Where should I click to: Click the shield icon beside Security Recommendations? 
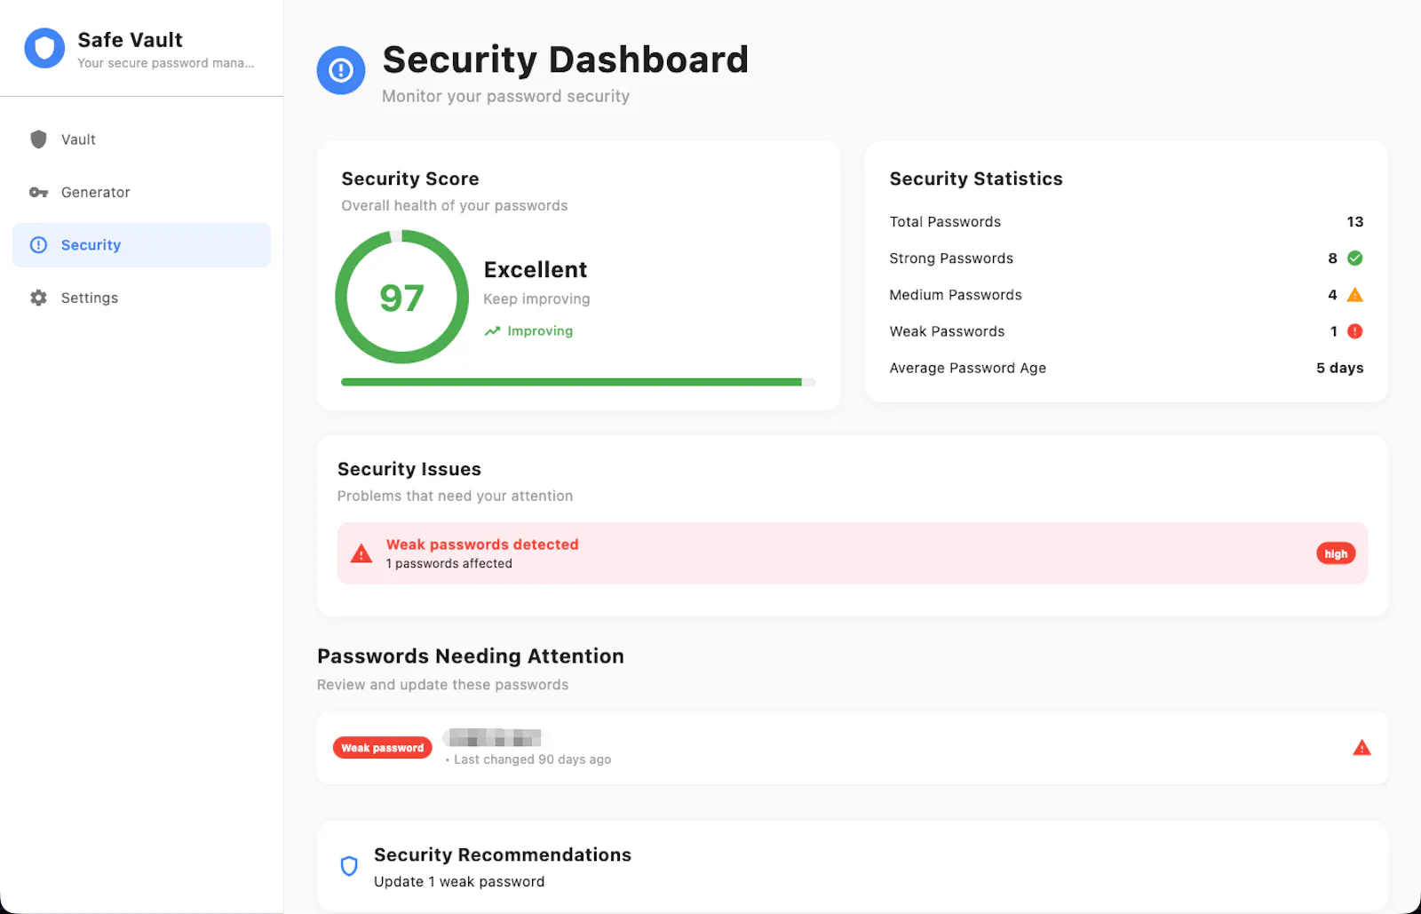[349, 866]
